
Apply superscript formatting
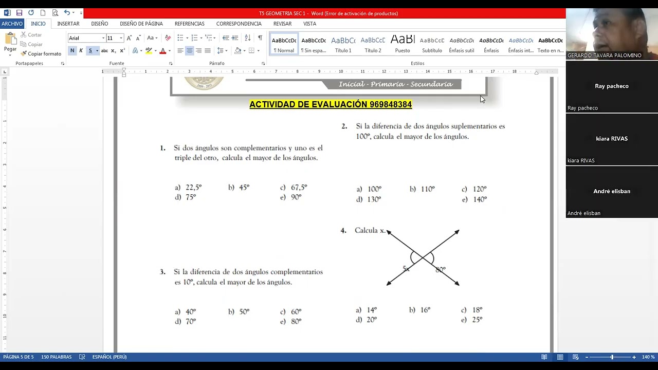(x=122, y=50)
